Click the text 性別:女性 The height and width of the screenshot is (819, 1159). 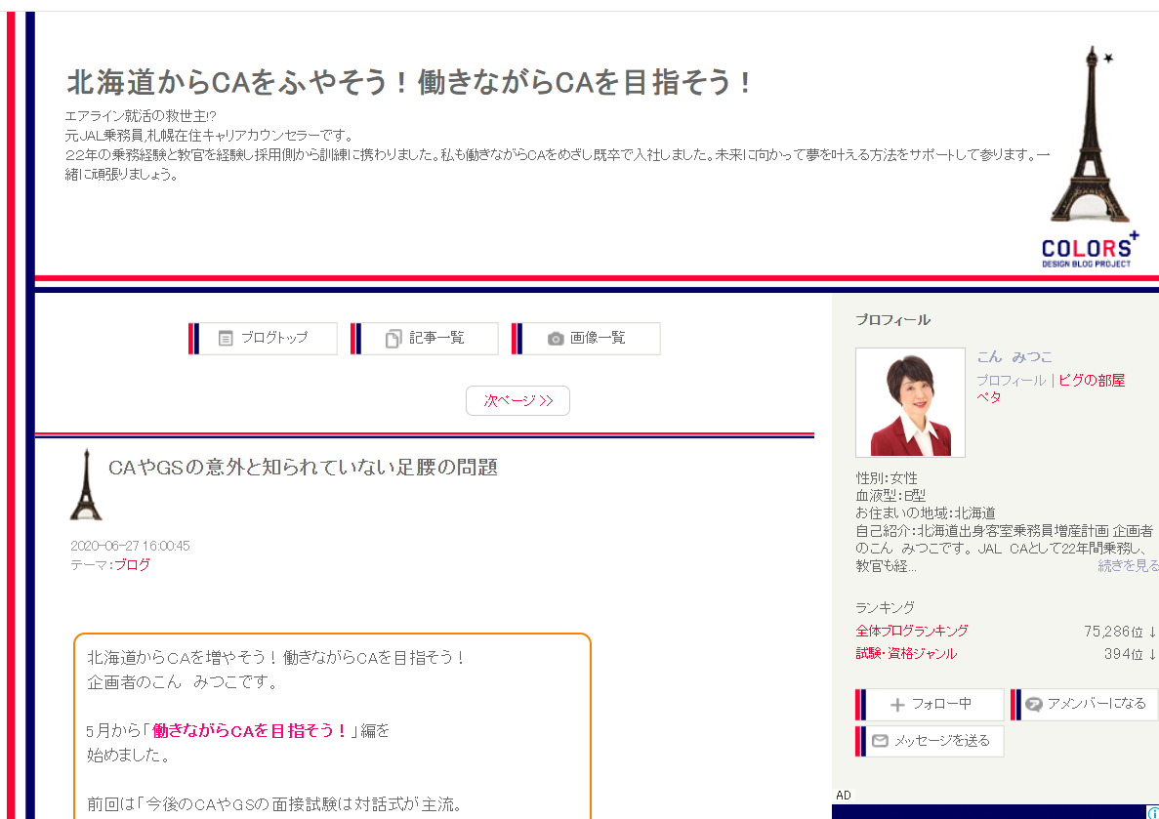[887, 478]
